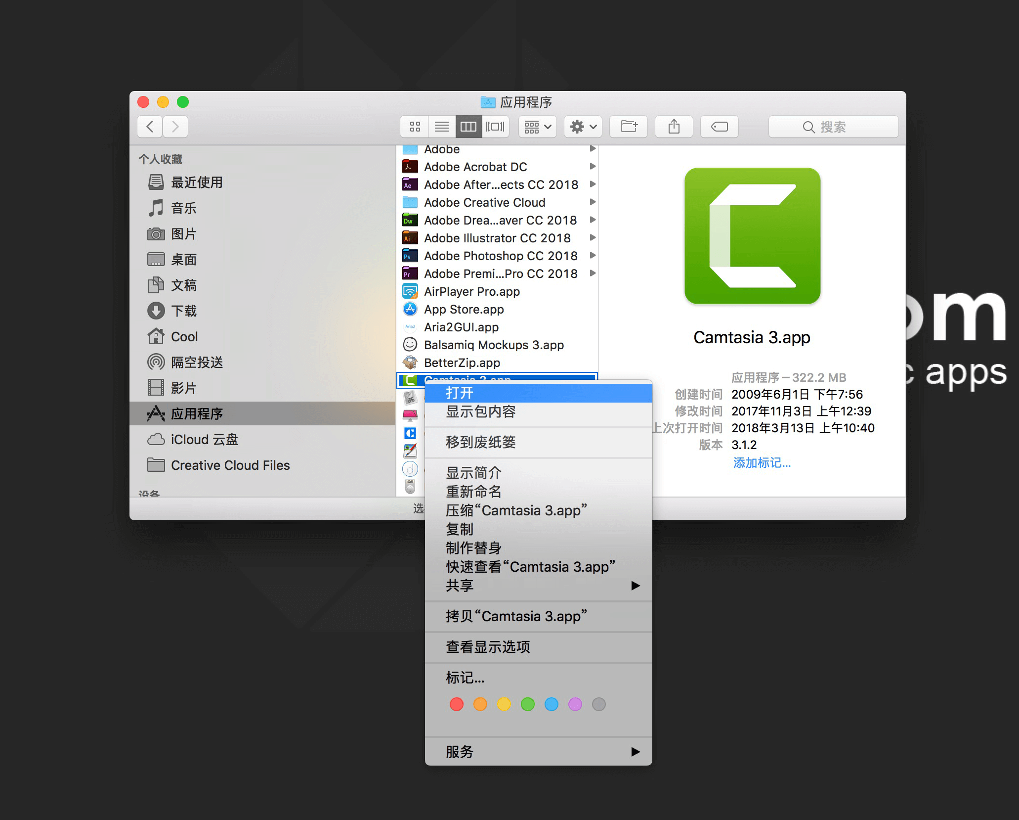This screenshot has width=1019, height=820.
Task: Switch to icon view in the toolbar
Action: click(414, 127)
